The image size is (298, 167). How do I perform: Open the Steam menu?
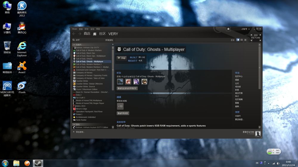click(74, 29)
